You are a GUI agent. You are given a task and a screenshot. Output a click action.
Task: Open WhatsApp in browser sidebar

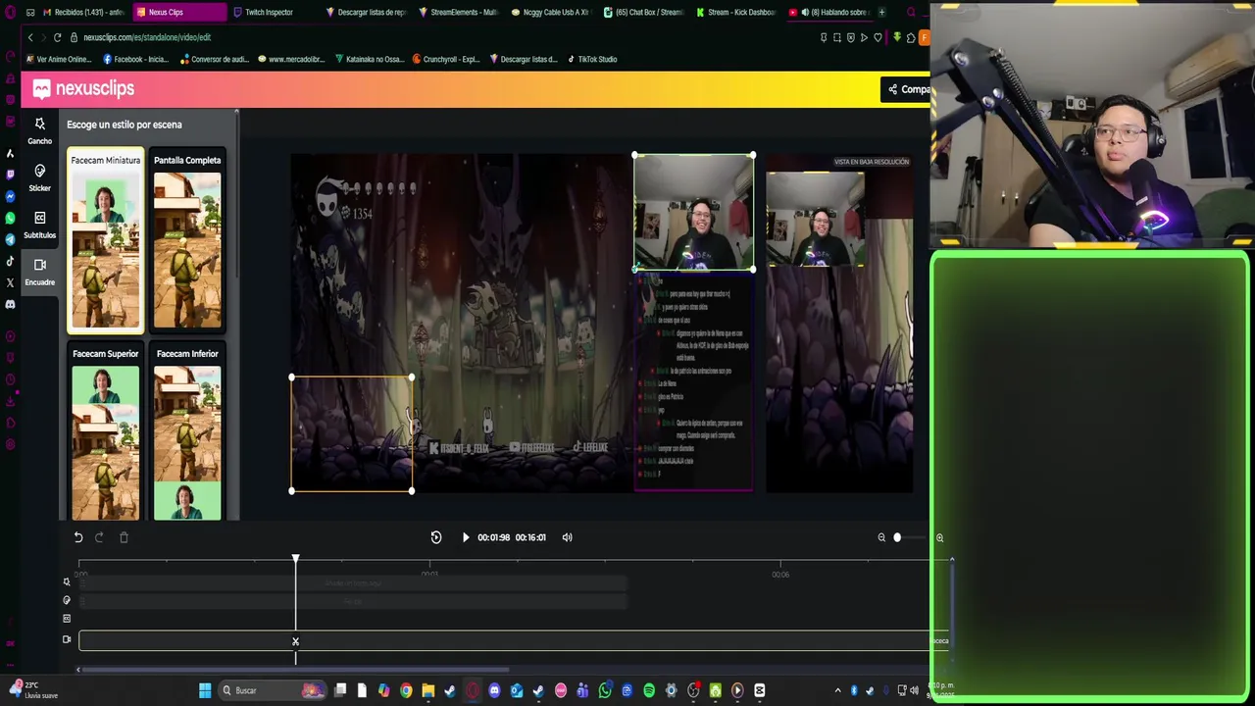10,218
